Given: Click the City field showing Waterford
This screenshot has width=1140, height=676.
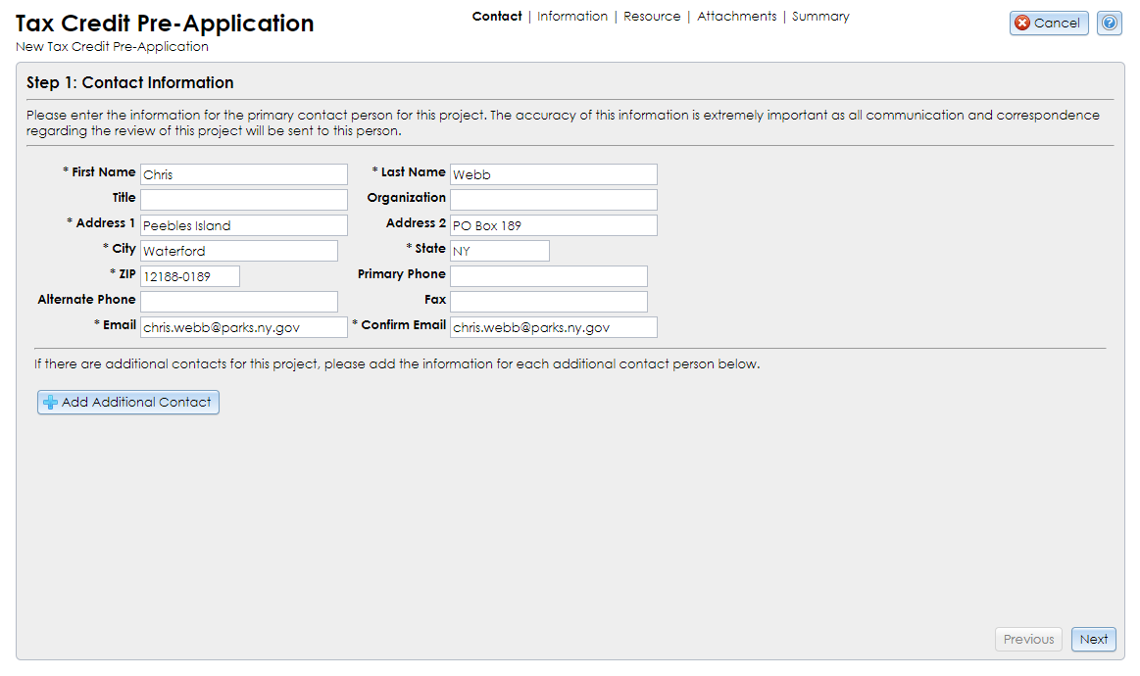Looking at the screenshot, I should [238, 250].
